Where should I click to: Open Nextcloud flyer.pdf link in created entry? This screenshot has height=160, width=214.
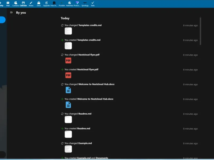pyautogui.click(x=88, y=69)
